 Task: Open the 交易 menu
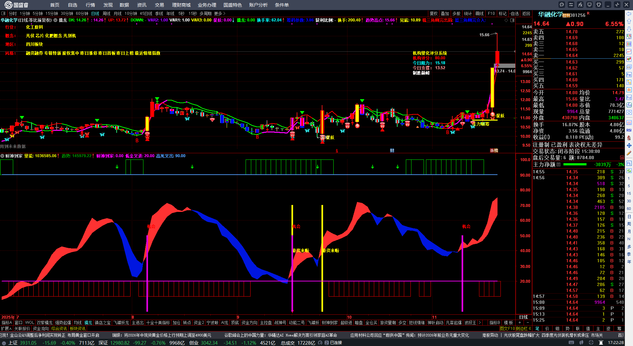[x=160, y=5]
